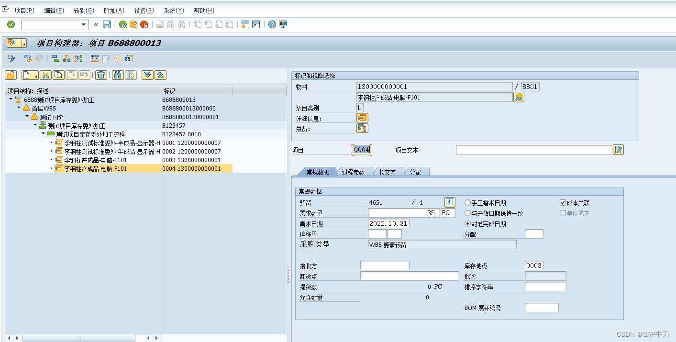Select the 常规数据 tab
Image resolution: width=676 pixels, height=342 pixels.
pos(317,172)
